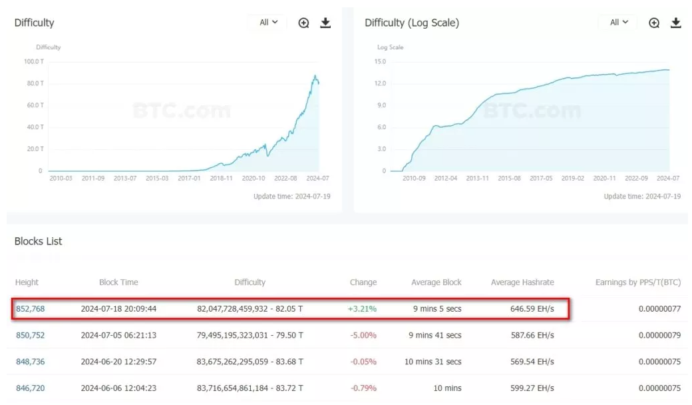Screen dimensions: 692x405
Task: Click the Average Hashrate column header
Action: [x=522, y=282]
